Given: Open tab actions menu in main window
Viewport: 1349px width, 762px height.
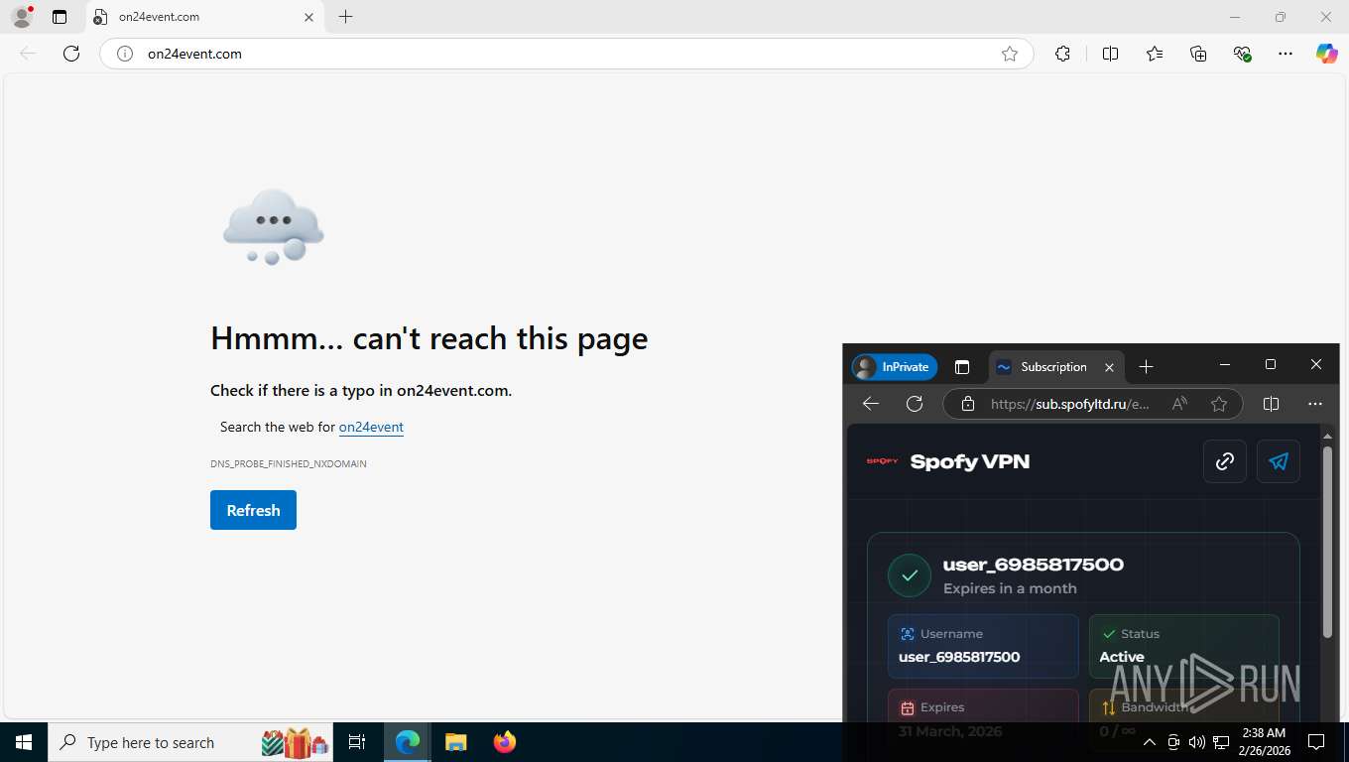Looking at the screenshot, I should coord(60,17).
